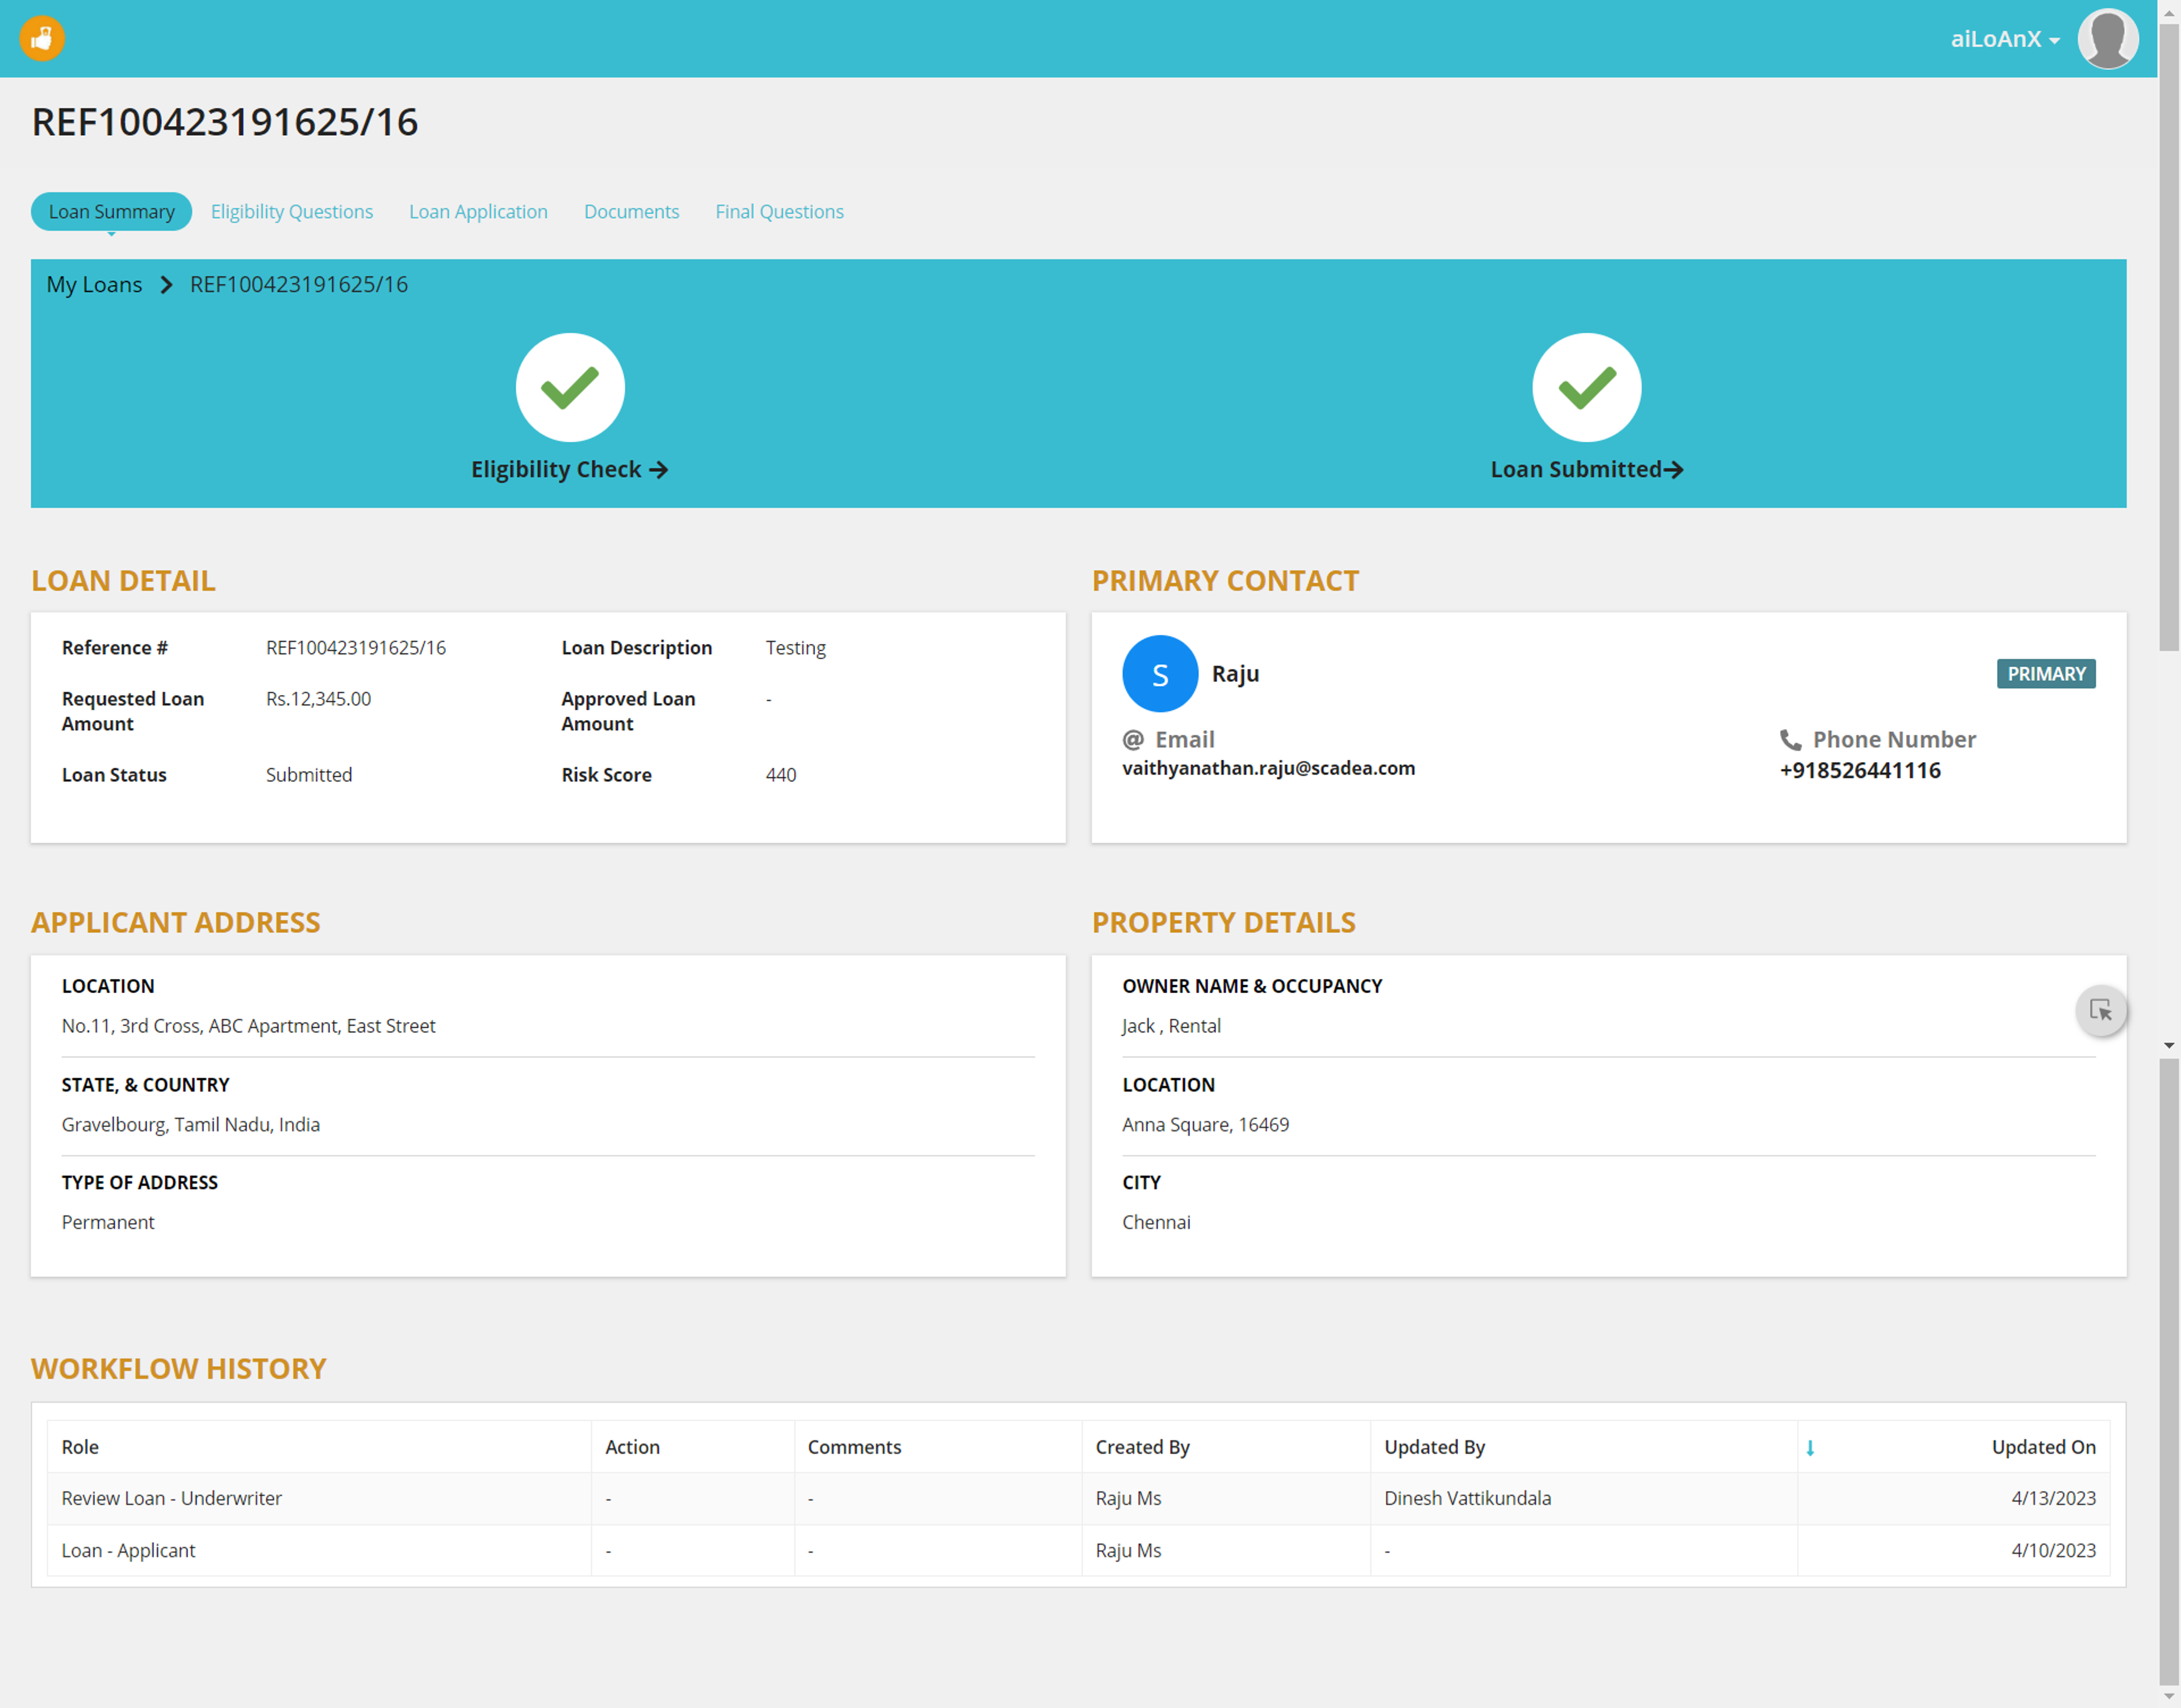Viewport: 2181px width, 1708px height.
Task: Open the Loan Submitted step link
Action: point(1586,470)
